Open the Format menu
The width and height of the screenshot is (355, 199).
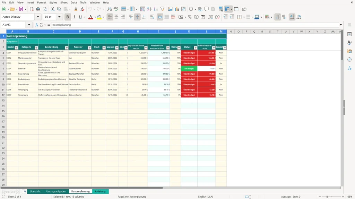click(x=42, y=2)
